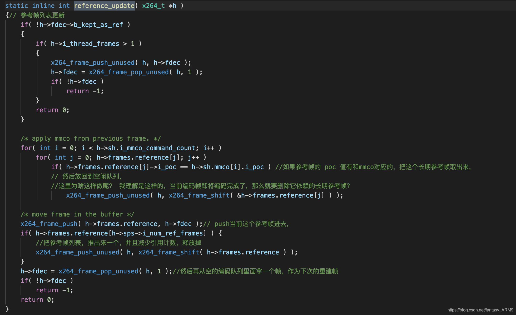
Task: Click x264_frame_shift( &h->frames.reference[j] ) call
Action: (x=250, y=195)
